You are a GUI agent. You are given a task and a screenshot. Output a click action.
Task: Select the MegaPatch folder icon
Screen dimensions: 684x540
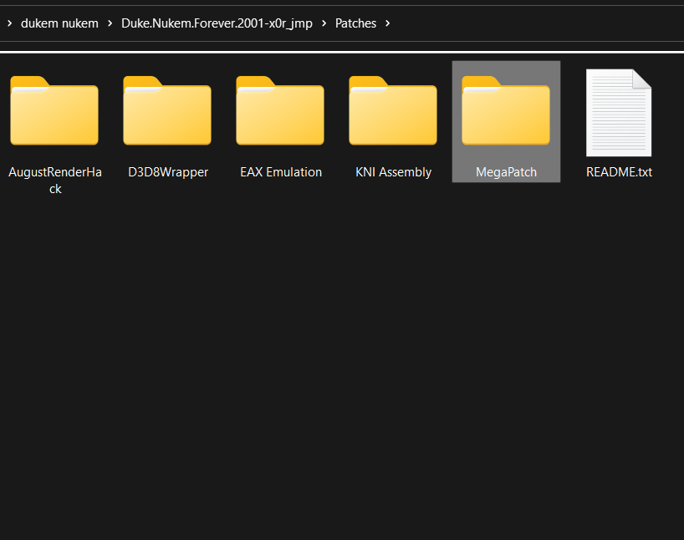506,110
